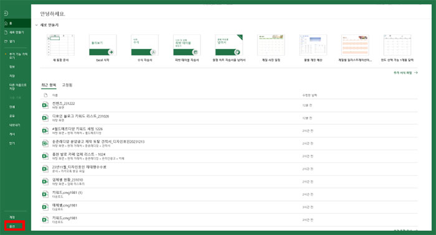Open the 디자인 블로그 키워드 리스트_231026 file icon
Image resolution: width=436 pixels, height=235 pixels.
(45, 118)
